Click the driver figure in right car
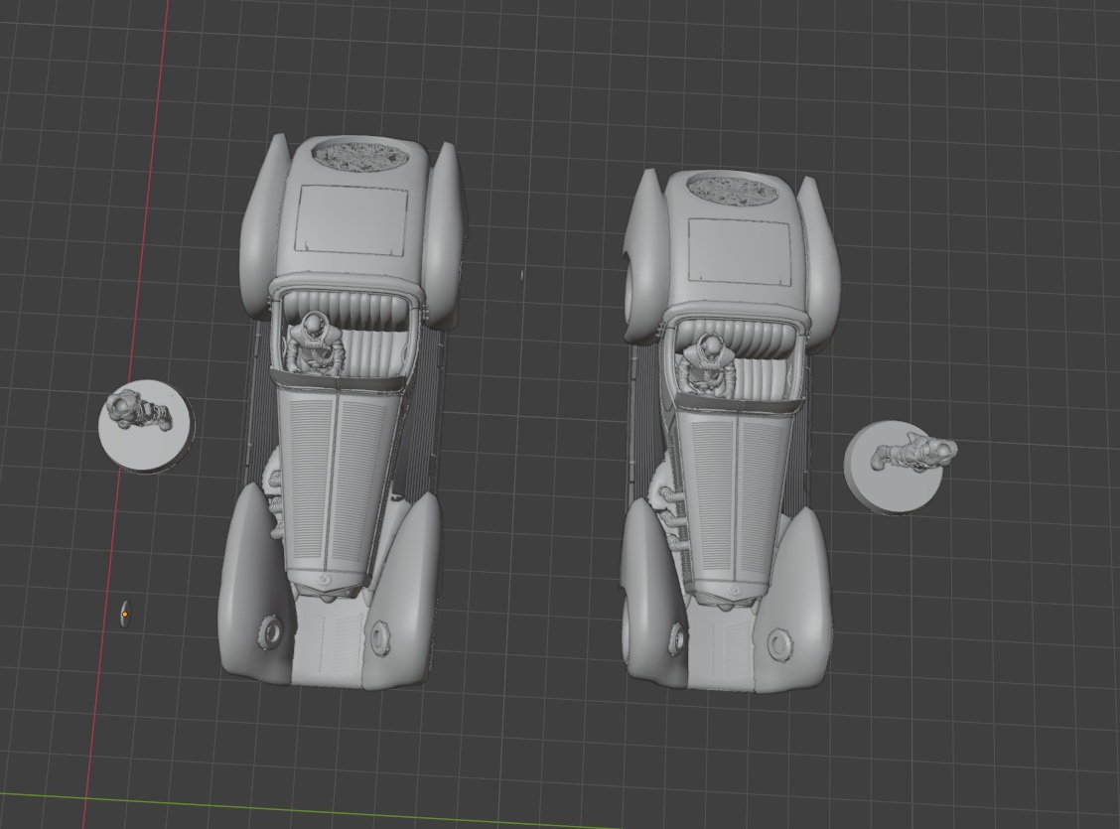This screenshot has width=1120, height=829. click(x=709, y=365)
